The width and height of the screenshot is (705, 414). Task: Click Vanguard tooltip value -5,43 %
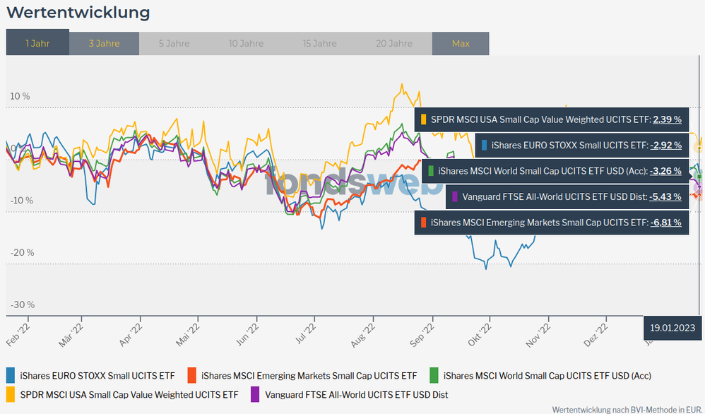pos(667,196)
